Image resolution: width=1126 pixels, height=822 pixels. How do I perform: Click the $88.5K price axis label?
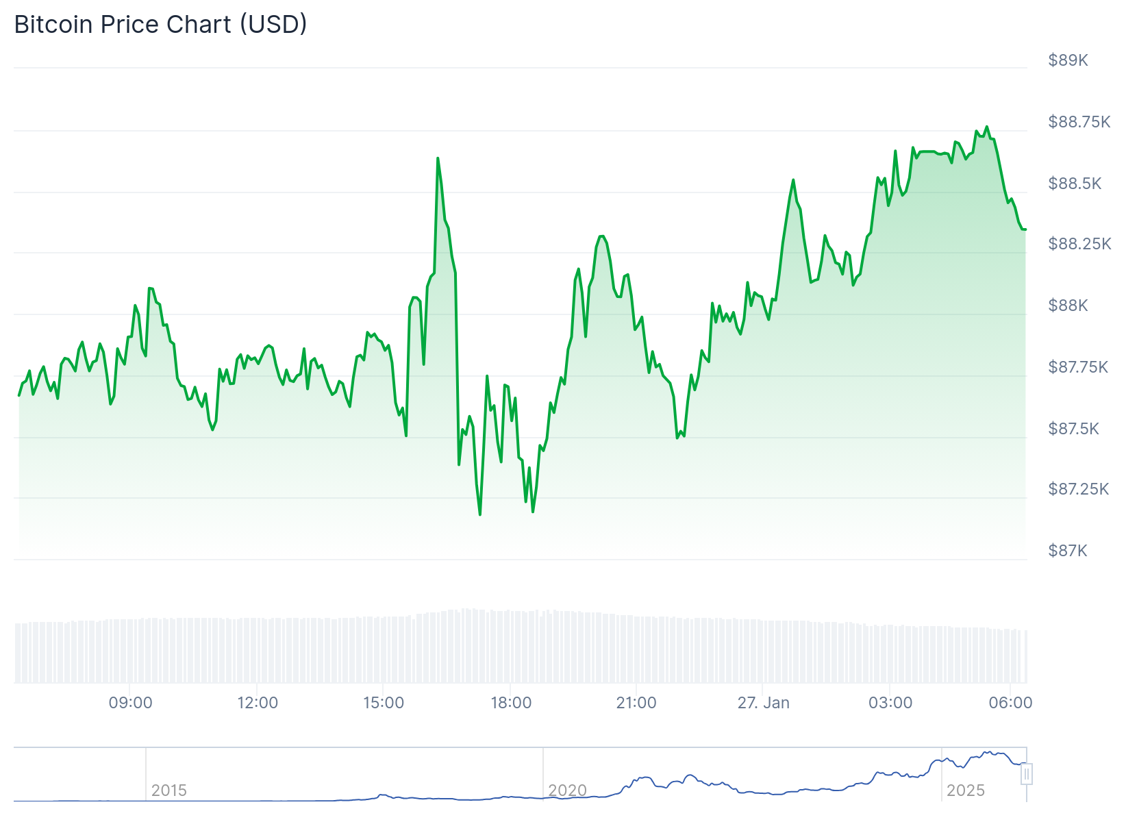pyautogui.click(x=1075, y=184)
